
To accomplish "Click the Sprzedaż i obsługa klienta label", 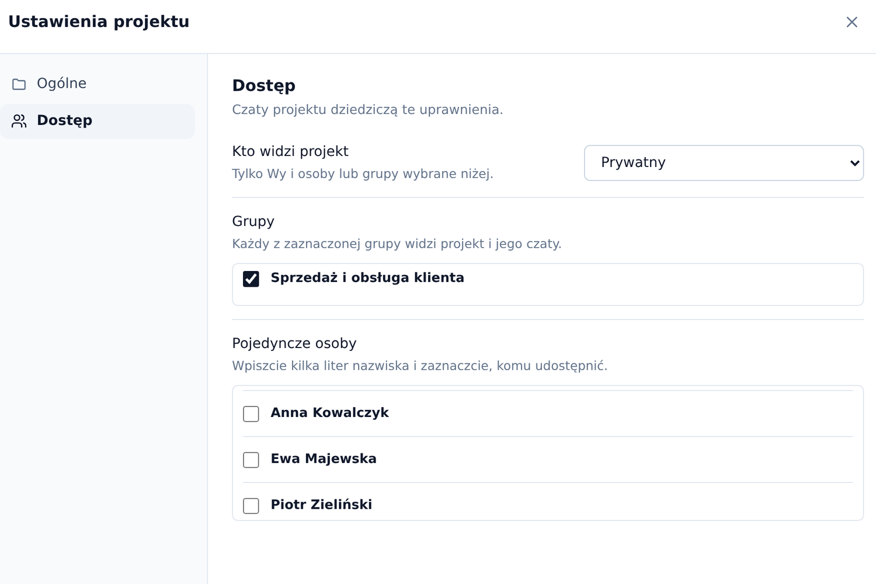I will pyautogui.click(x=367, y=278).
